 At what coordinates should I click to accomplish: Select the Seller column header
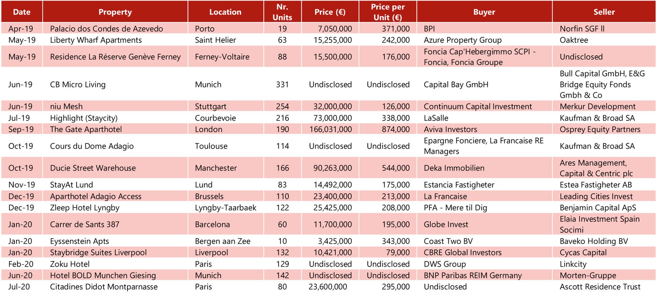coord(604,12)
